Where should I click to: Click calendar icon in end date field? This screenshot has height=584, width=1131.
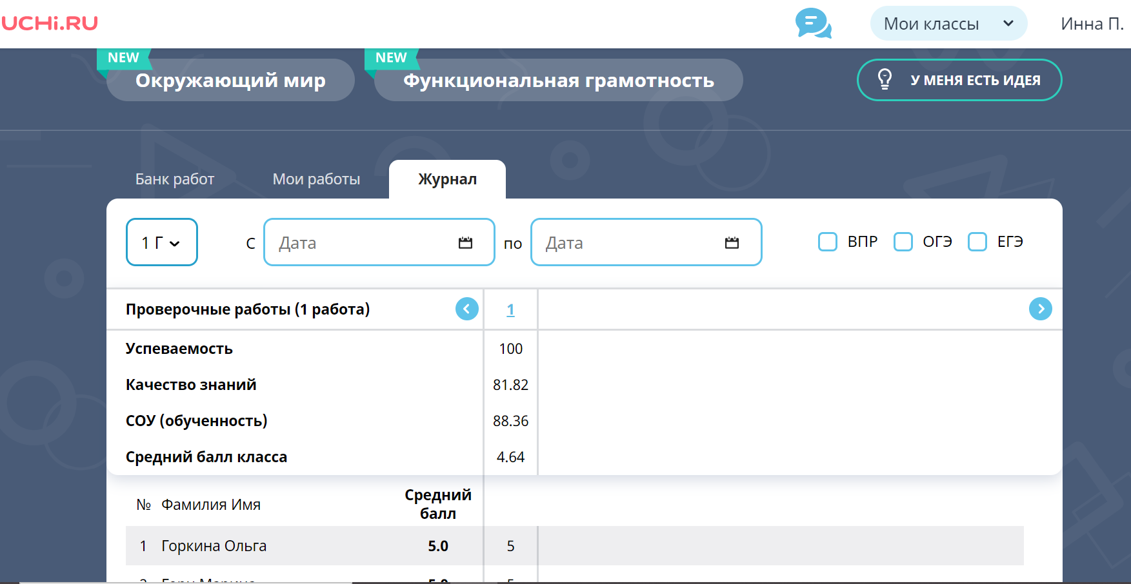click(732, 243)
